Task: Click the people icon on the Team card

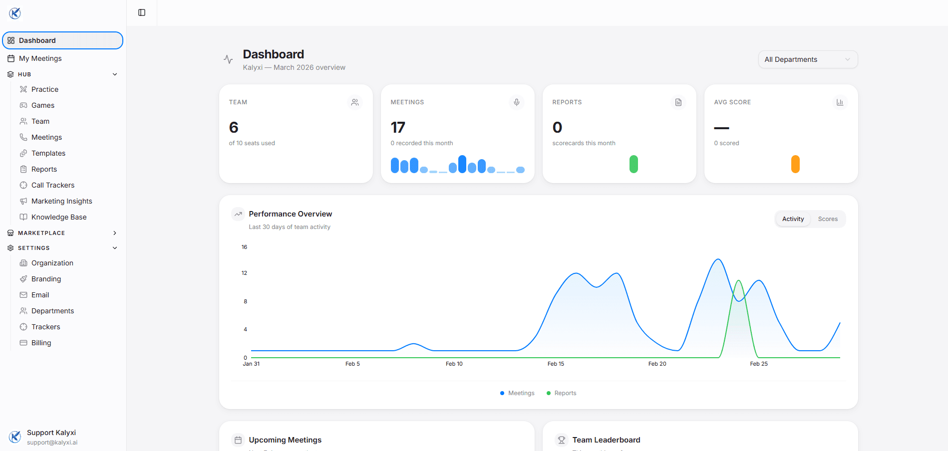Action: coord(355,102)
